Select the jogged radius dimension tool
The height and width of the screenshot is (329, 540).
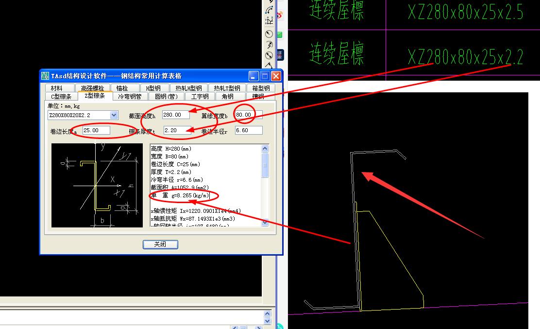tap(269, 44)
